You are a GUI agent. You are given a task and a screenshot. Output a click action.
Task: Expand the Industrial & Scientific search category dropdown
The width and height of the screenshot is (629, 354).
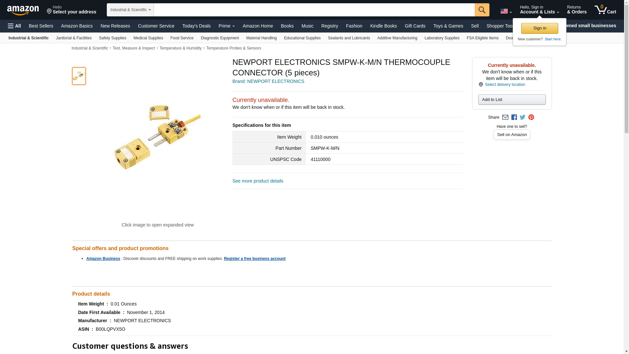click(x=130, y=10)
